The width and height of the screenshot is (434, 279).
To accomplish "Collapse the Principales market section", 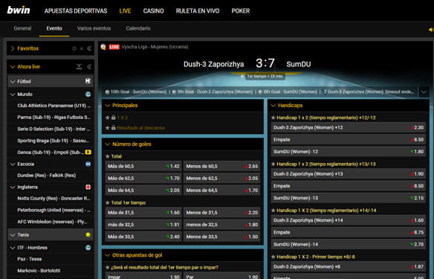I will 108,106.
